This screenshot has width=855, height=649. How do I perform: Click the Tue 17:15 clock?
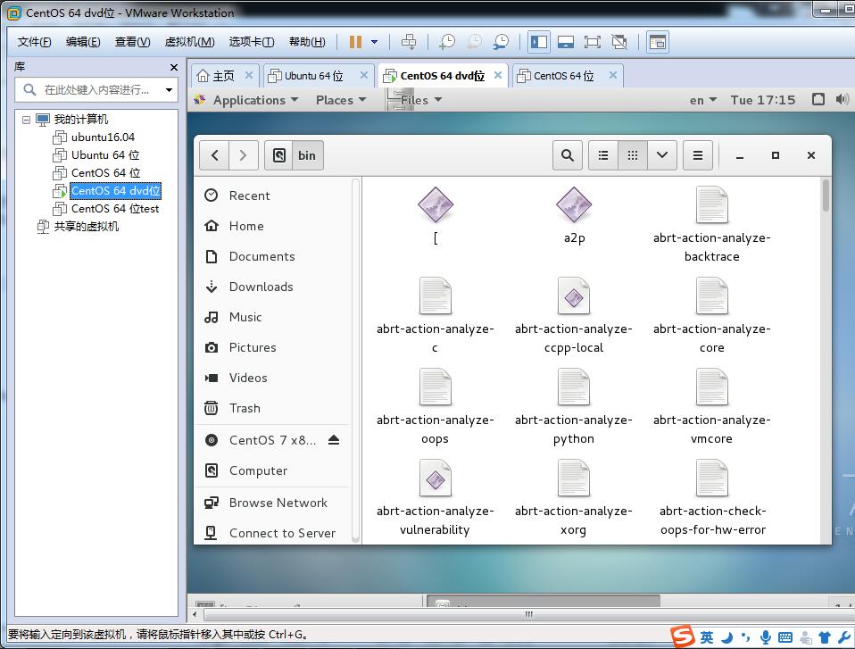coord(763,100)
